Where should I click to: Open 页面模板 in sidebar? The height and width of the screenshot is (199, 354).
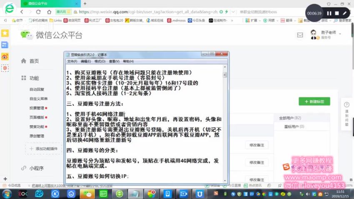click(37, 117)
